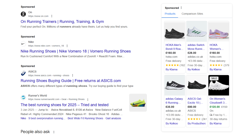Click the People also ask heading
This screenshot has height=135, width=251.
point(35,132)
